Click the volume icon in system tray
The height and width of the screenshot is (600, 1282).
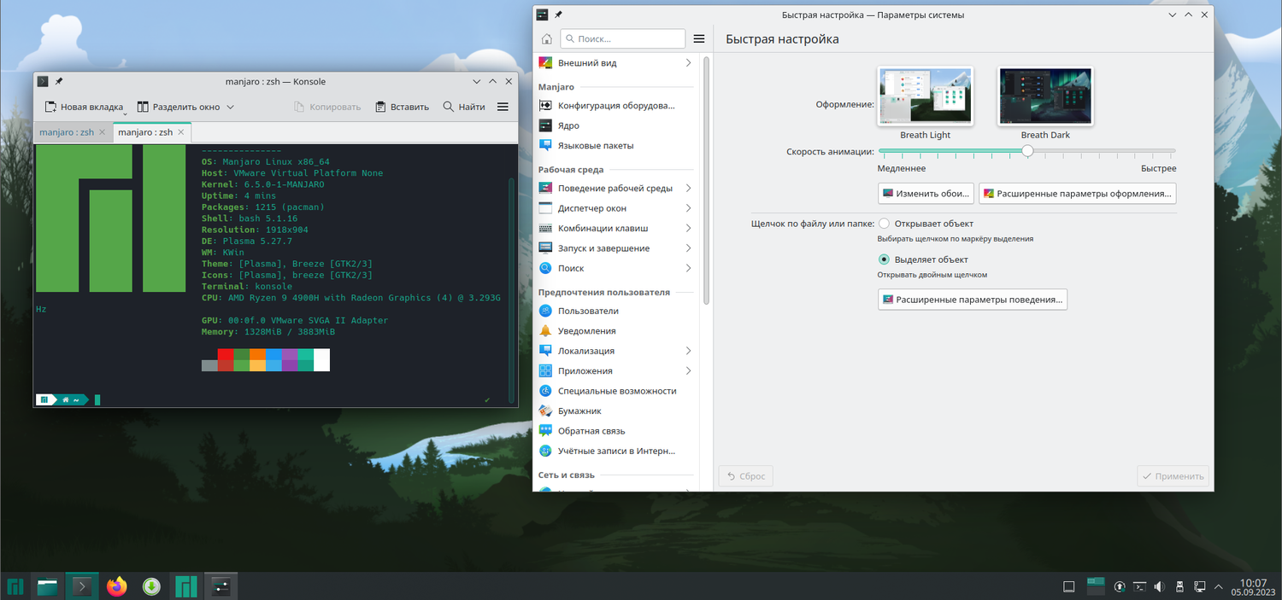(x=1159, y=586)
